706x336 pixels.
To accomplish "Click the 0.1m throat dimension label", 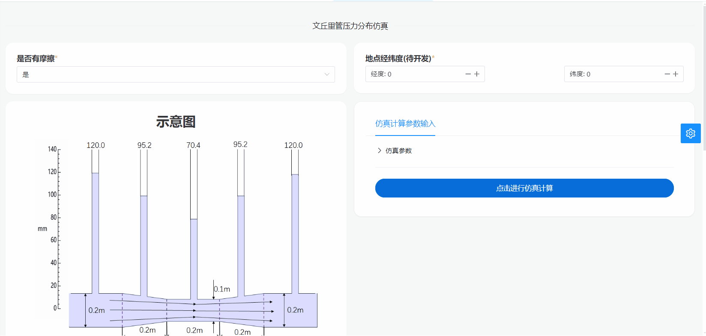I will point(222,289).
